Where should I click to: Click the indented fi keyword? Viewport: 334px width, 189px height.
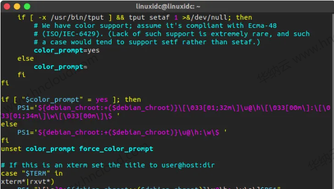21,75
